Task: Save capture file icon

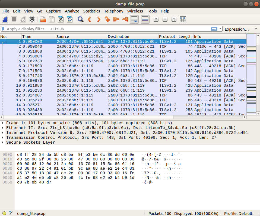Action: pyautogui.click(x=52, y=20)
